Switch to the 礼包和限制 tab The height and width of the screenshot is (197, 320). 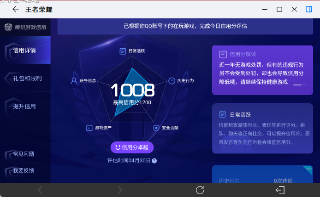tap(25, 78)
